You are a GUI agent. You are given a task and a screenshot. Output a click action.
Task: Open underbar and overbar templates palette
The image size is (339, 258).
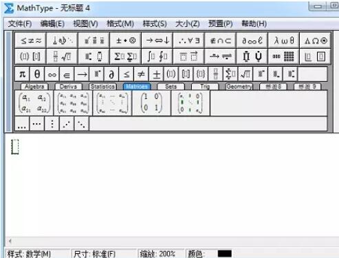pyautogui.click(x=189, y=56)
